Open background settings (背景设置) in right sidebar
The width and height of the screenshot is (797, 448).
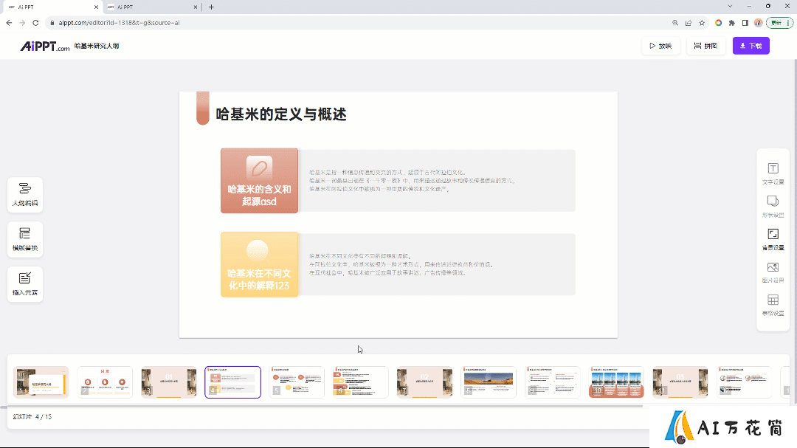[x=773, y=239]
